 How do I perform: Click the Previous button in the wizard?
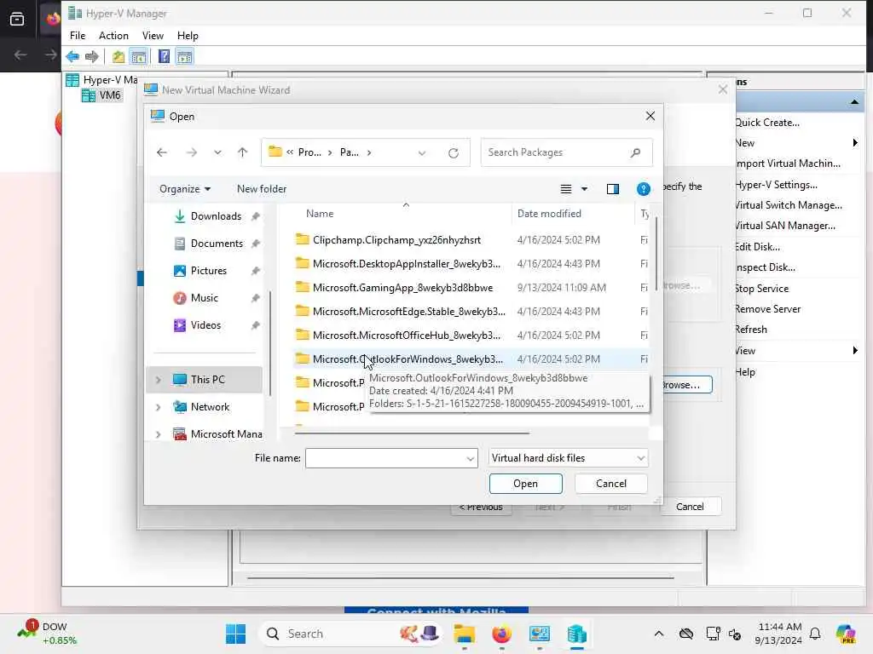[x=481, y=508]
